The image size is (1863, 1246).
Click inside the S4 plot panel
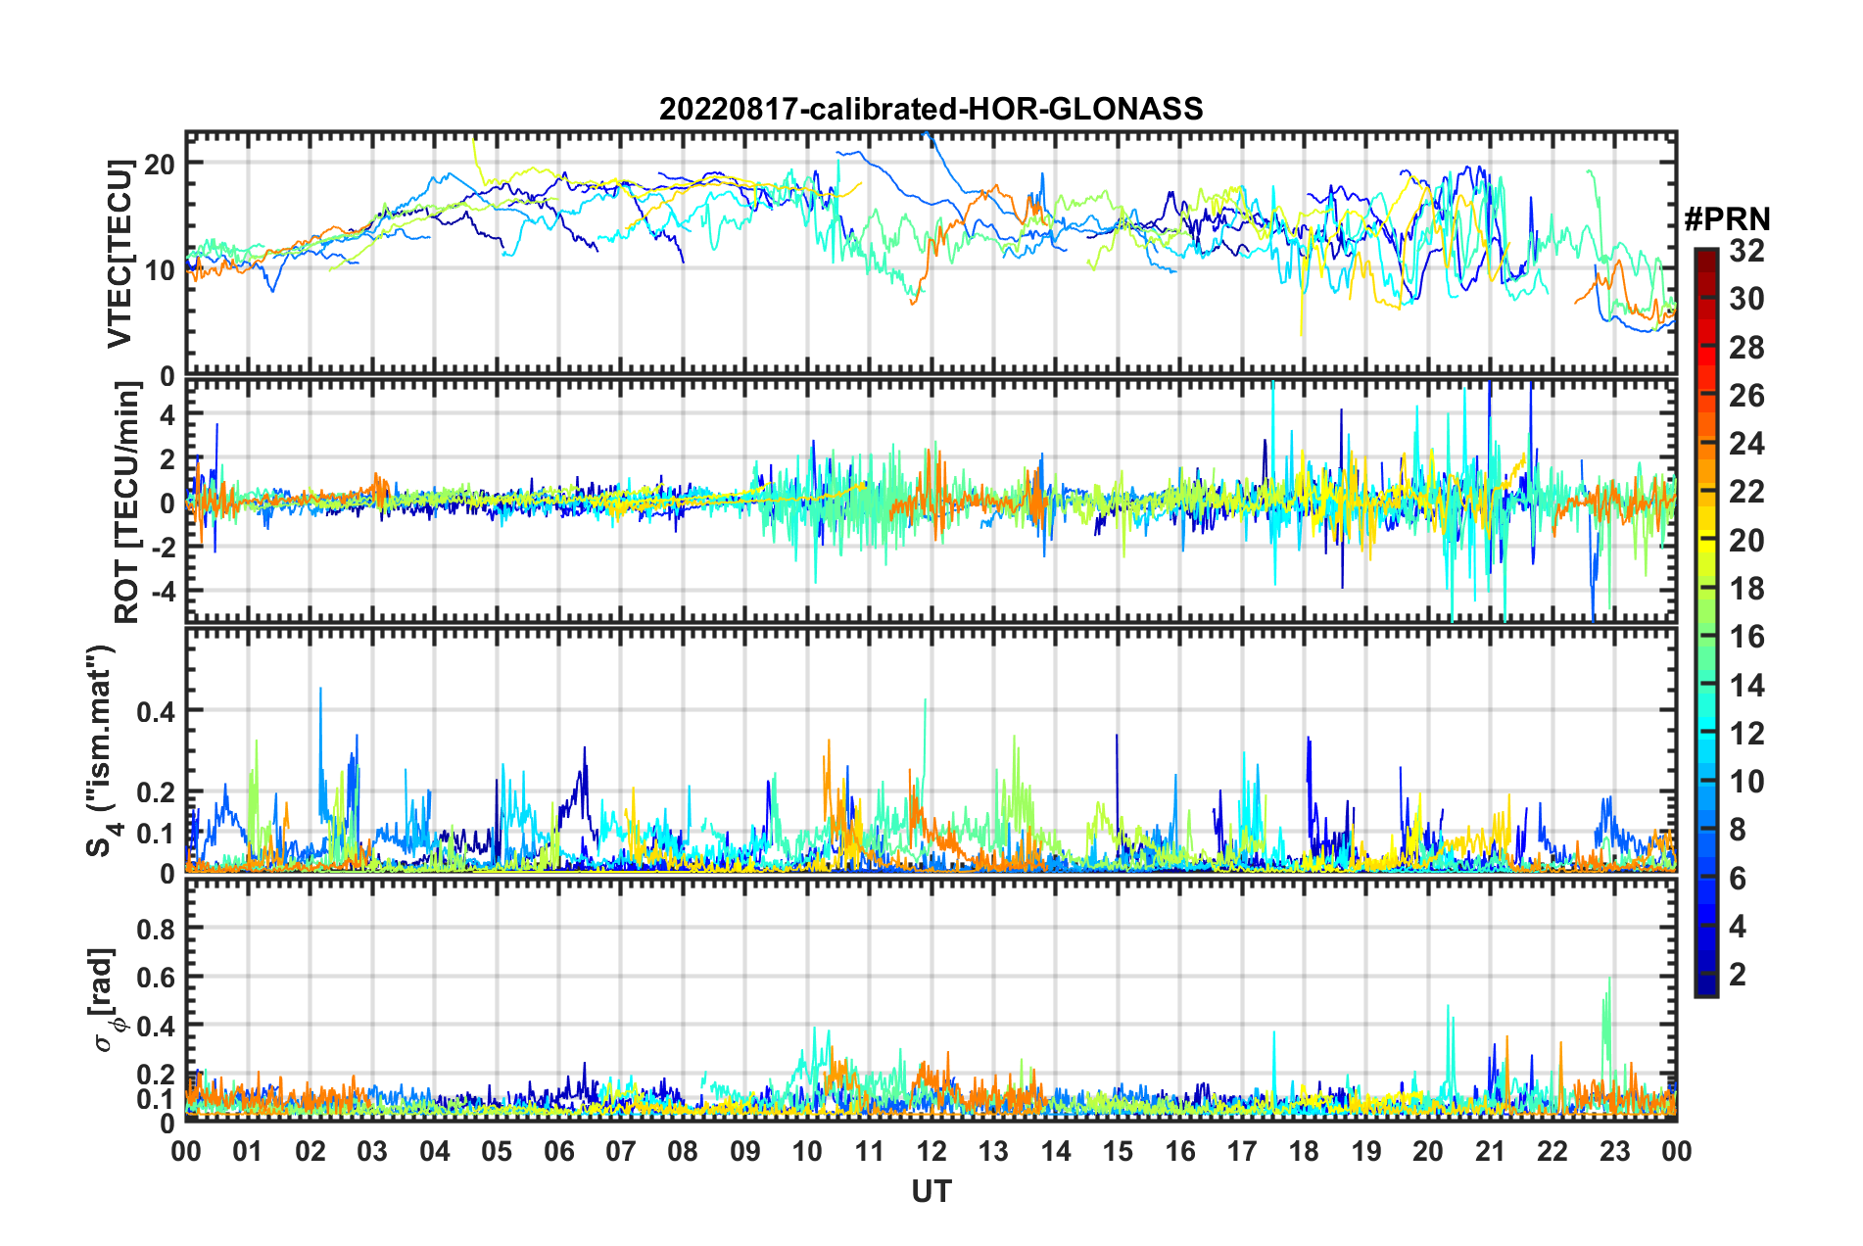click(x=931, y=749)
